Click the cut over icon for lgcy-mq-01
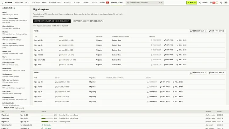Image resolution: width=229 pixels, height=129 pixels. pos(165,65)
